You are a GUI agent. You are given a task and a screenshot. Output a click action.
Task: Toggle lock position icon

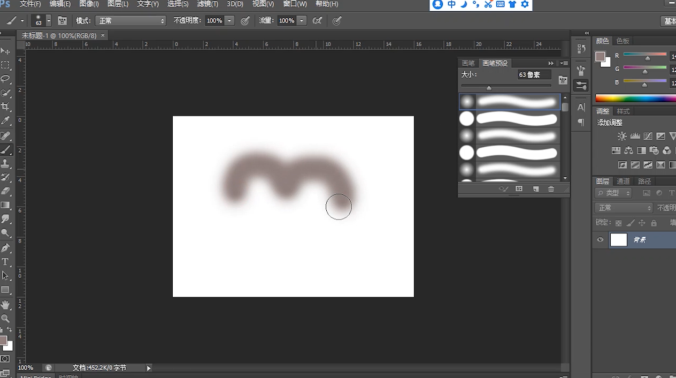642,223
